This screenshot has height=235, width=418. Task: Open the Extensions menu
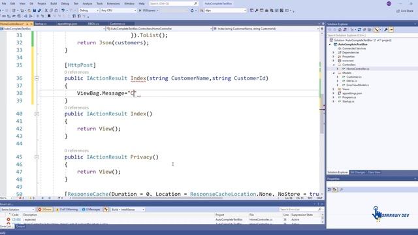click(x=113, y=4)
